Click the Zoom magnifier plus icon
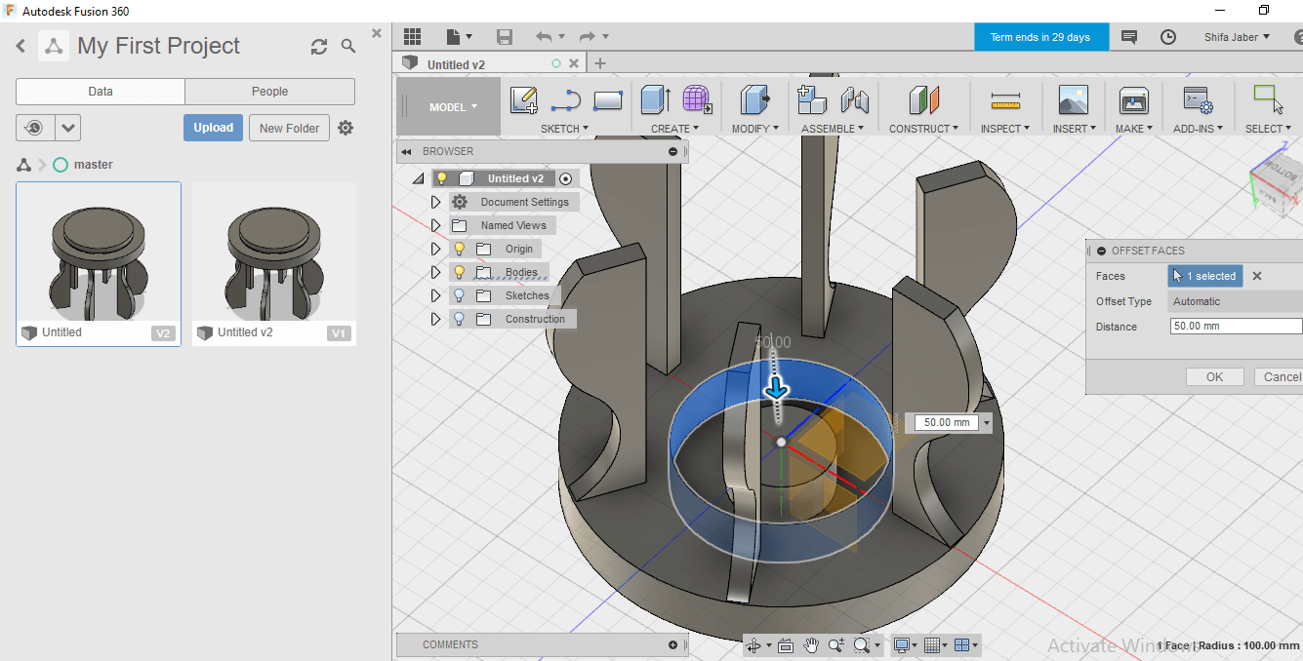The height and width of the screenshot is (661, 1303). pyautogui.click(x=836, y=645)
